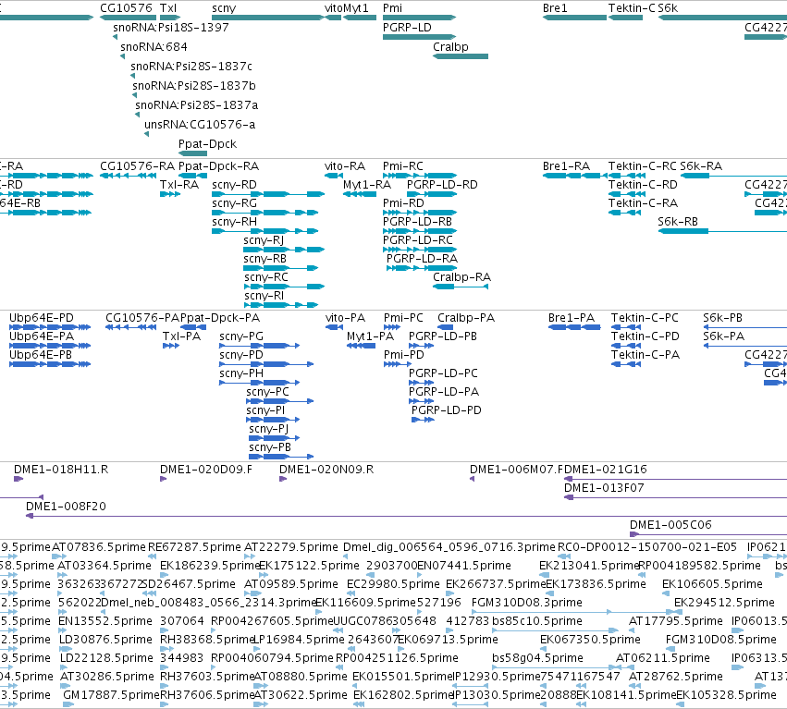
Task: Select the Pmi-PD protein label
Action: click(x=404, y=355)
